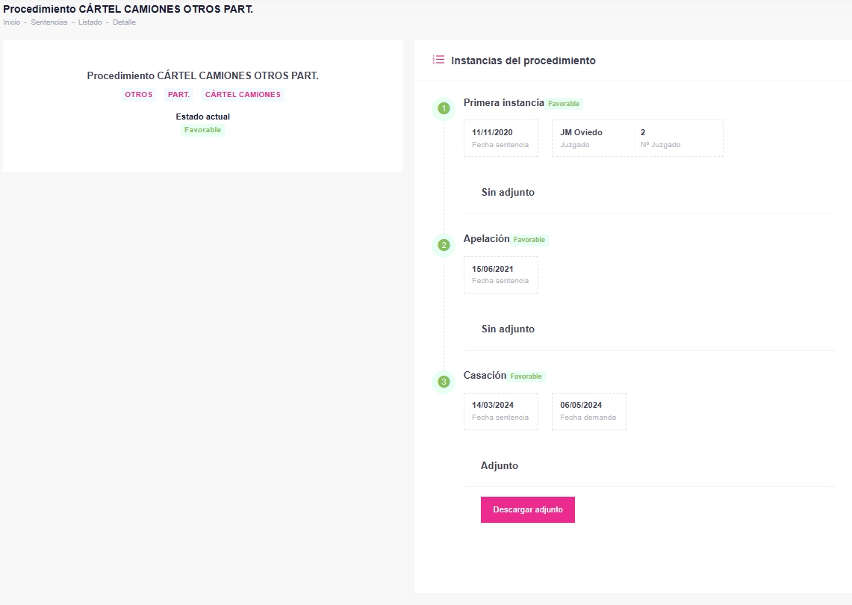
Task: Navigate to Listado breadcrumb link
Action: (90, 22)
